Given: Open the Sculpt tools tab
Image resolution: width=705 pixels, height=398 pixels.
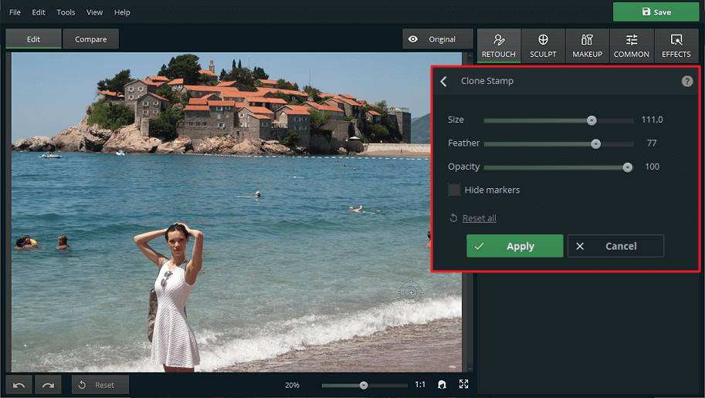Looking at the screenshot, I should pos(543,46).
